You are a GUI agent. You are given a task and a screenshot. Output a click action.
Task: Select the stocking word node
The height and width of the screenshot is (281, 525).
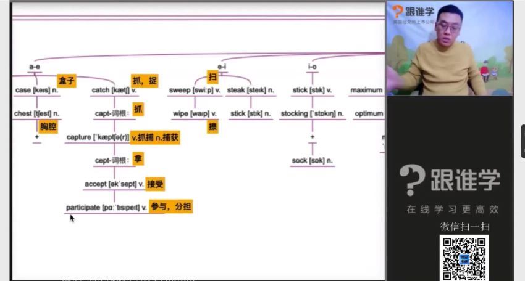pos(312,114)
